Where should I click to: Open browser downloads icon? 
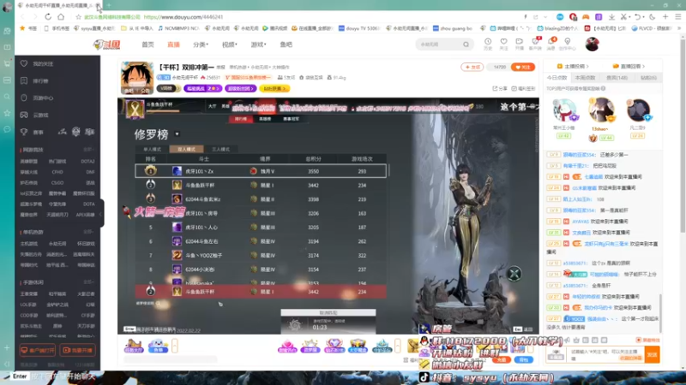(611, 17)
